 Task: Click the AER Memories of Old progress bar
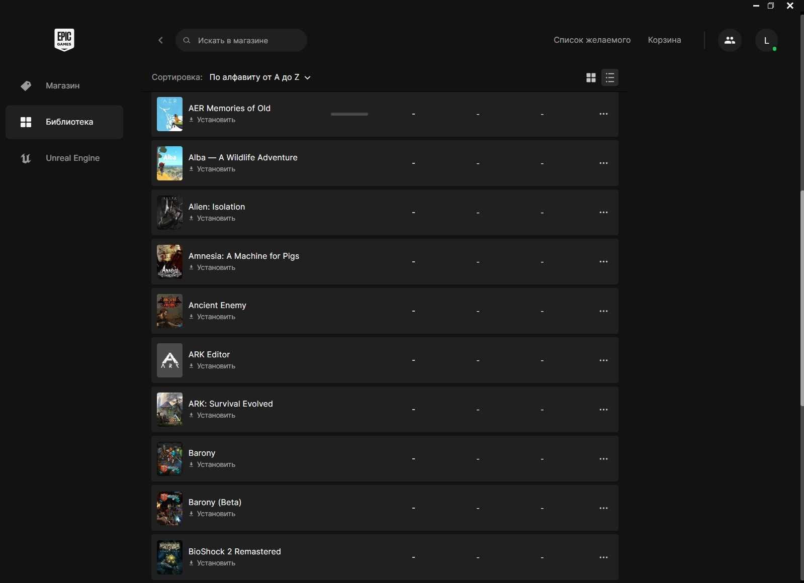pos(349,114)
